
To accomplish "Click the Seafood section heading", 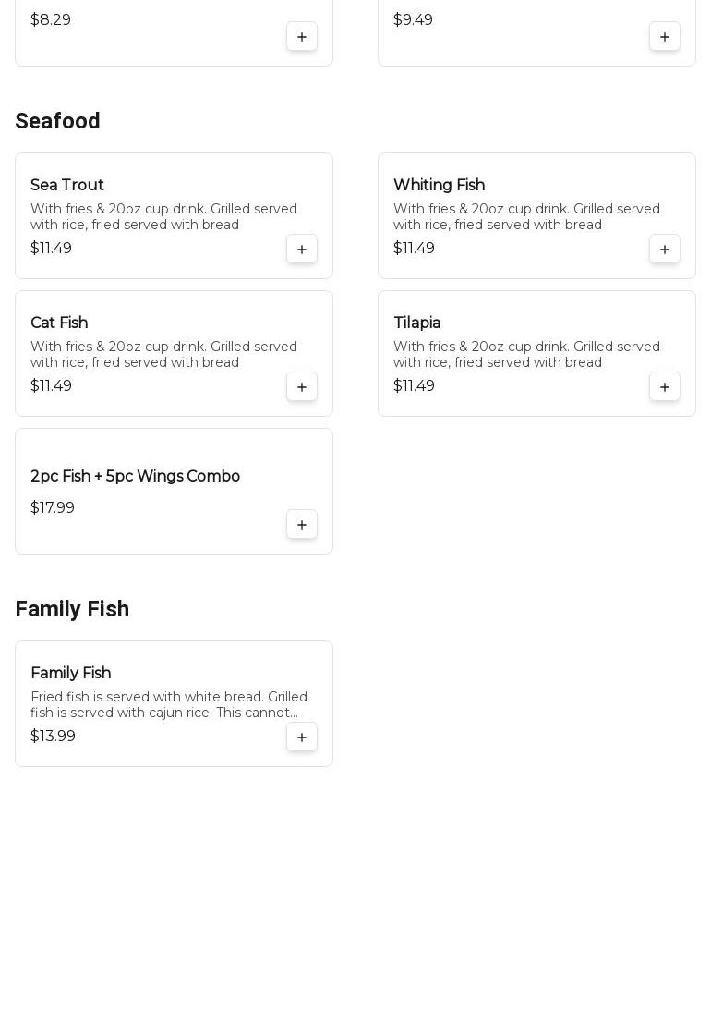I will coord(57,121).
